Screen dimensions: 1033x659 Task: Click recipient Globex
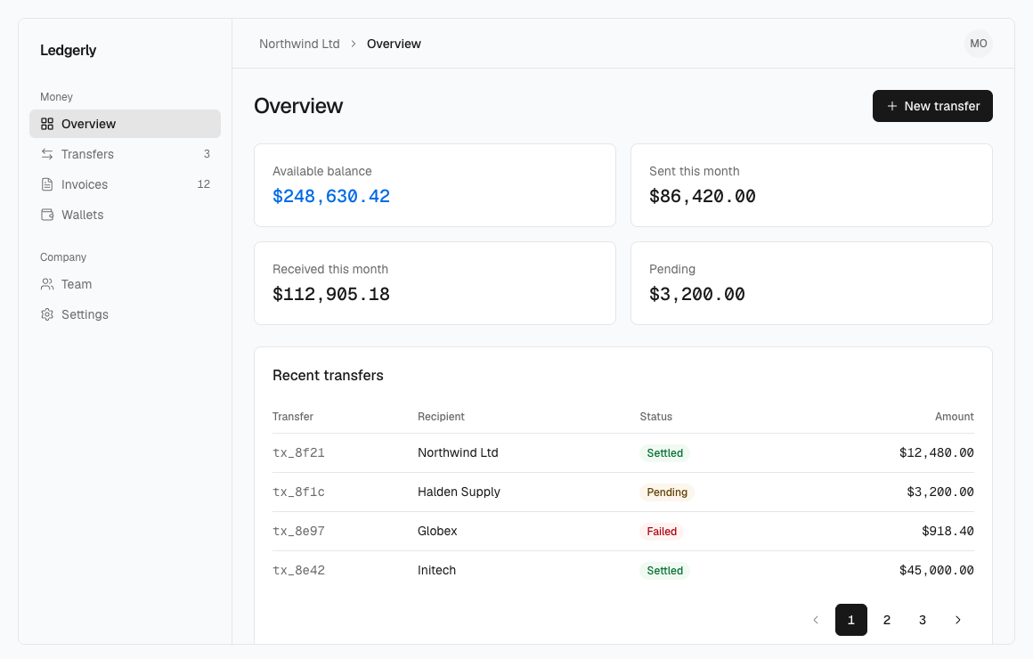click(437, 531)
